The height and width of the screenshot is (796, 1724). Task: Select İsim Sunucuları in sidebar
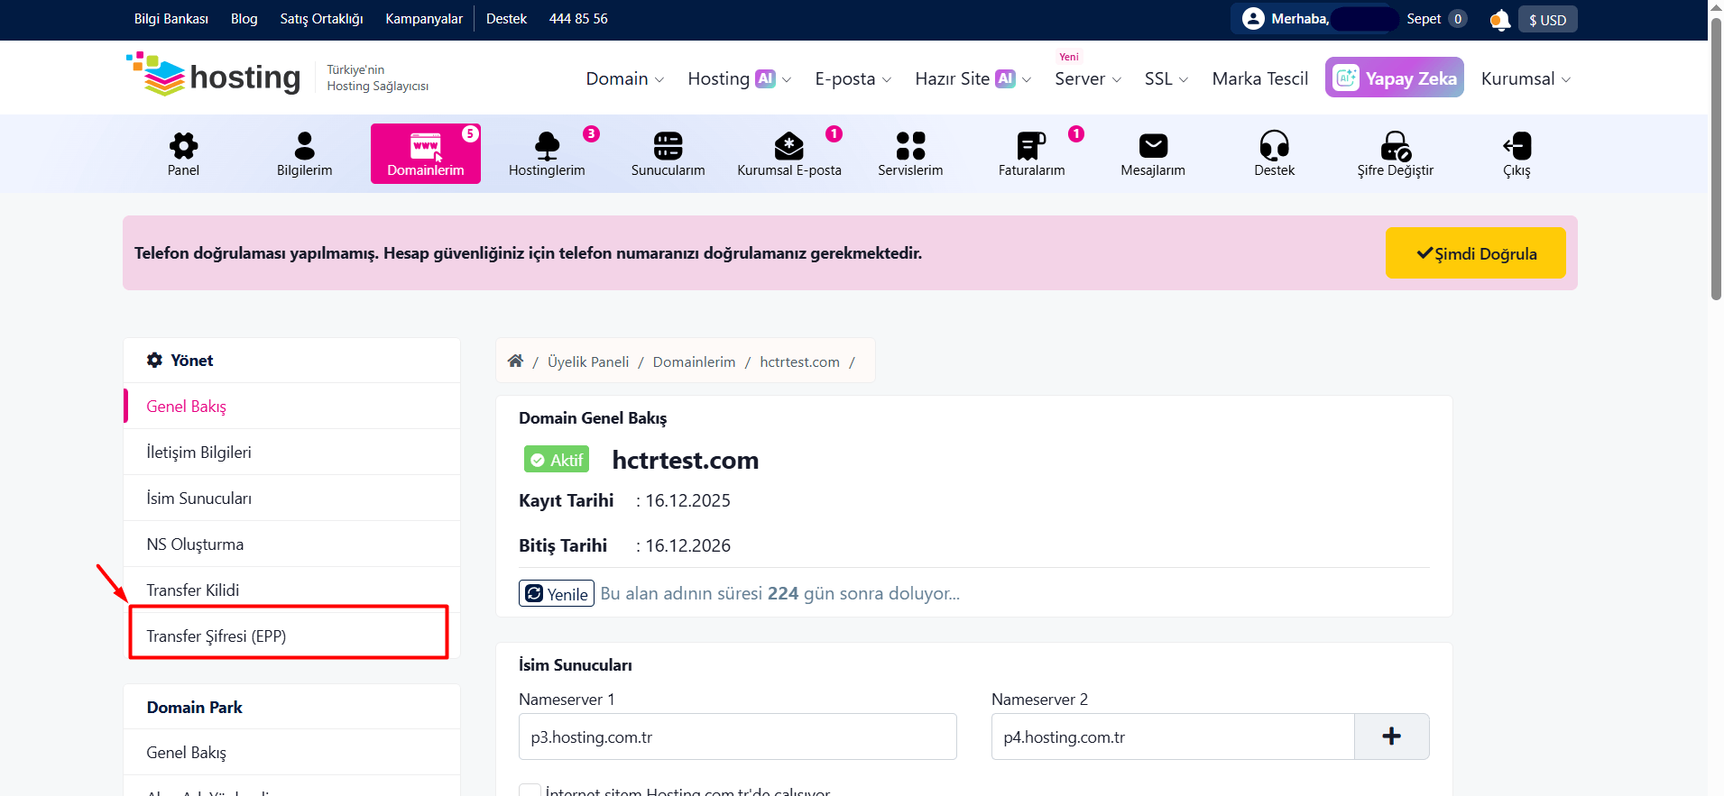(x=291, y=498)
